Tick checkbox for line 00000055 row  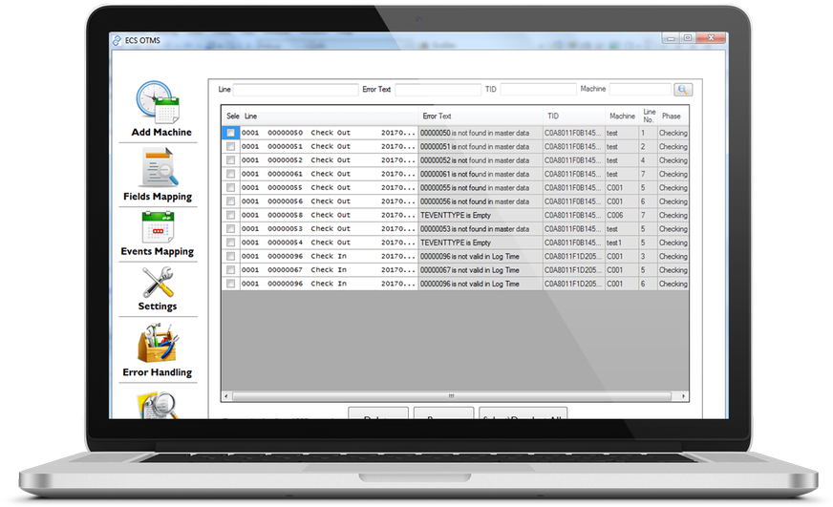230,188
